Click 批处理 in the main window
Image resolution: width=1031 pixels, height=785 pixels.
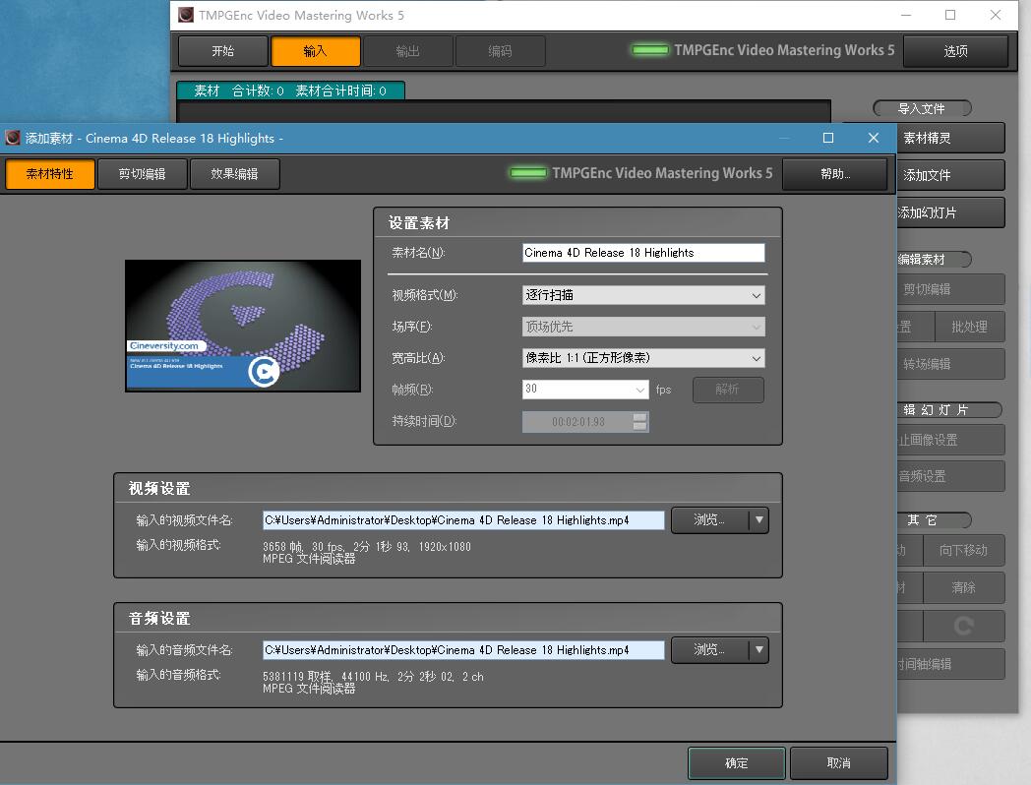pos(969,327)
